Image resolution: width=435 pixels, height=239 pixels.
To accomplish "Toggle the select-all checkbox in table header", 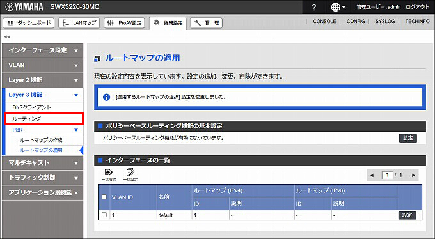I will pos(104,197).
